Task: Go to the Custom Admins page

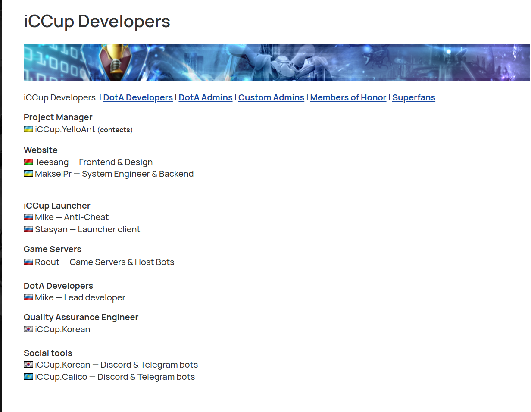Action: [x=271, y=97]
